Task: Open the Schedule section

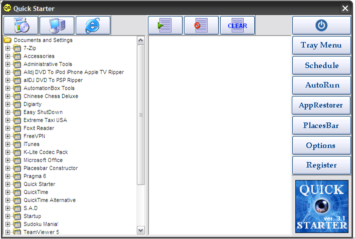Action: (x=321, y=65)
